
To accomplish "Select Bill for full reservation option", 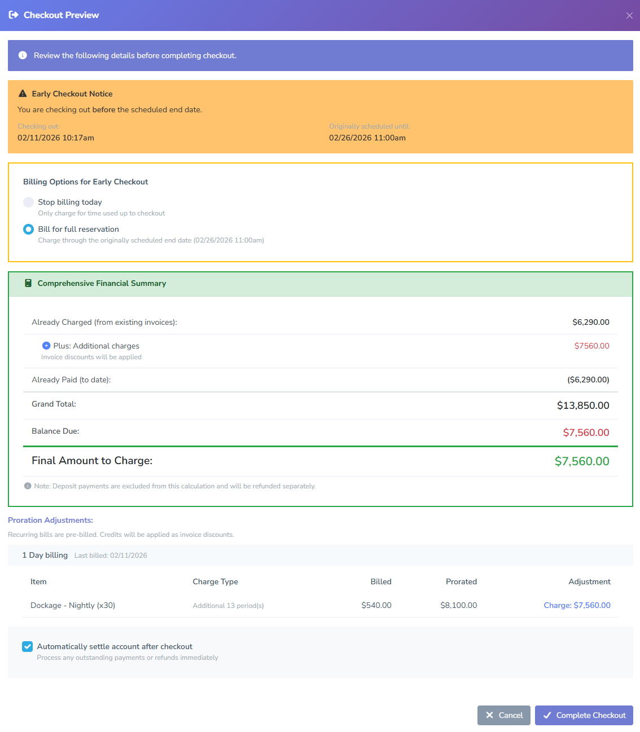I will click(x=29, y=229).
